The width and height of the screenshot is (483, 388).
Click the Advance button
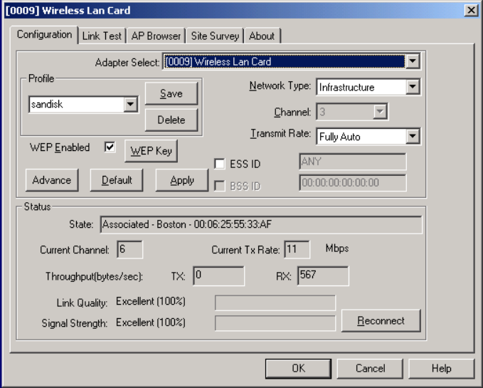(x=51, y=180)
